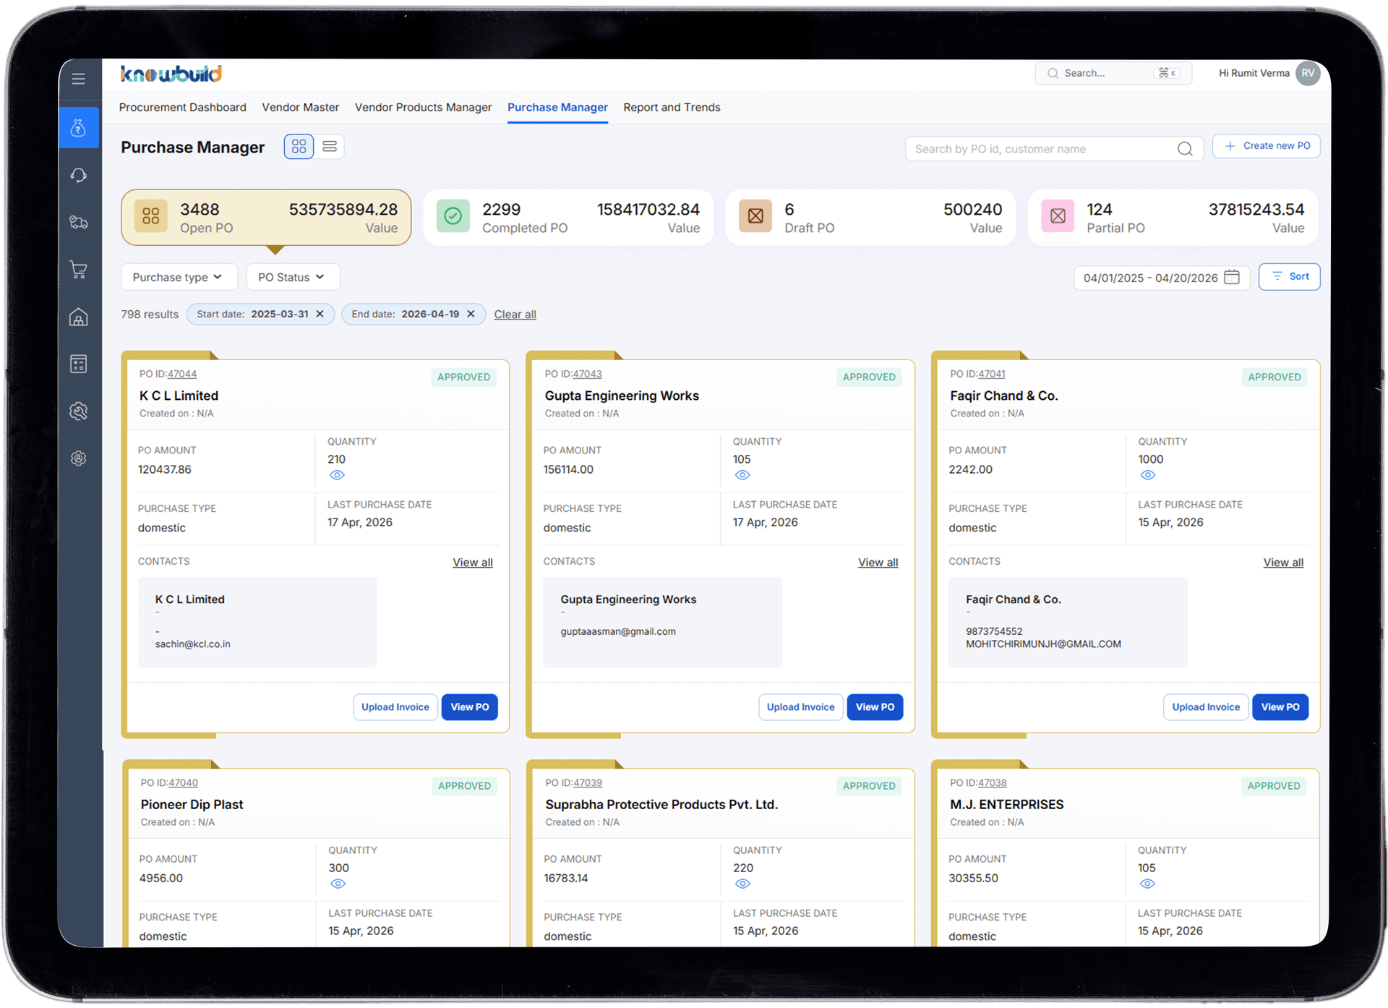The image size is (1388, 1008).
Task: Expand the PO Status dropdown
Action: [293, 277]
